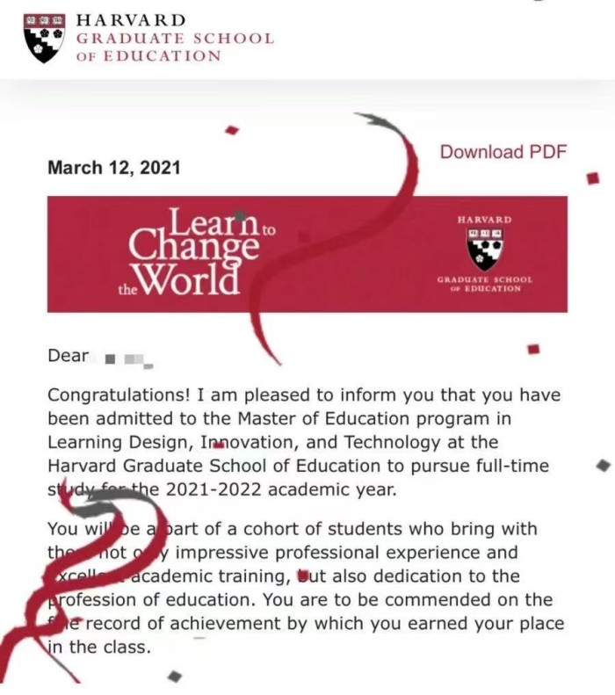Click the HARVARD text inside the red banner
This screenshot has height=695, width=615.
484,219
